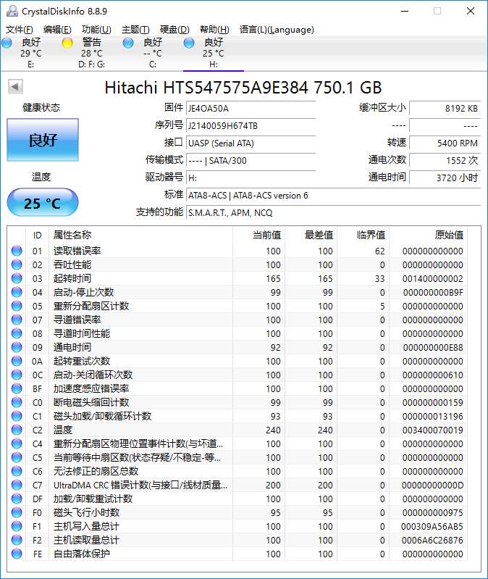The width and height of the screenshot is (488, 579).
Task: Open the 编辑(E) menu
Action: pos(57,30)
